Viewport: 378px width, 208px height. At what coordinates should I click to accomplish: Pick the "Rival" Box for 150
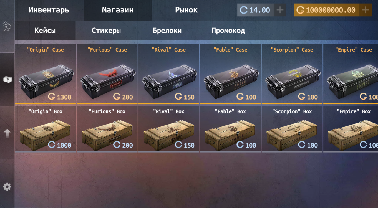(169, 128)
